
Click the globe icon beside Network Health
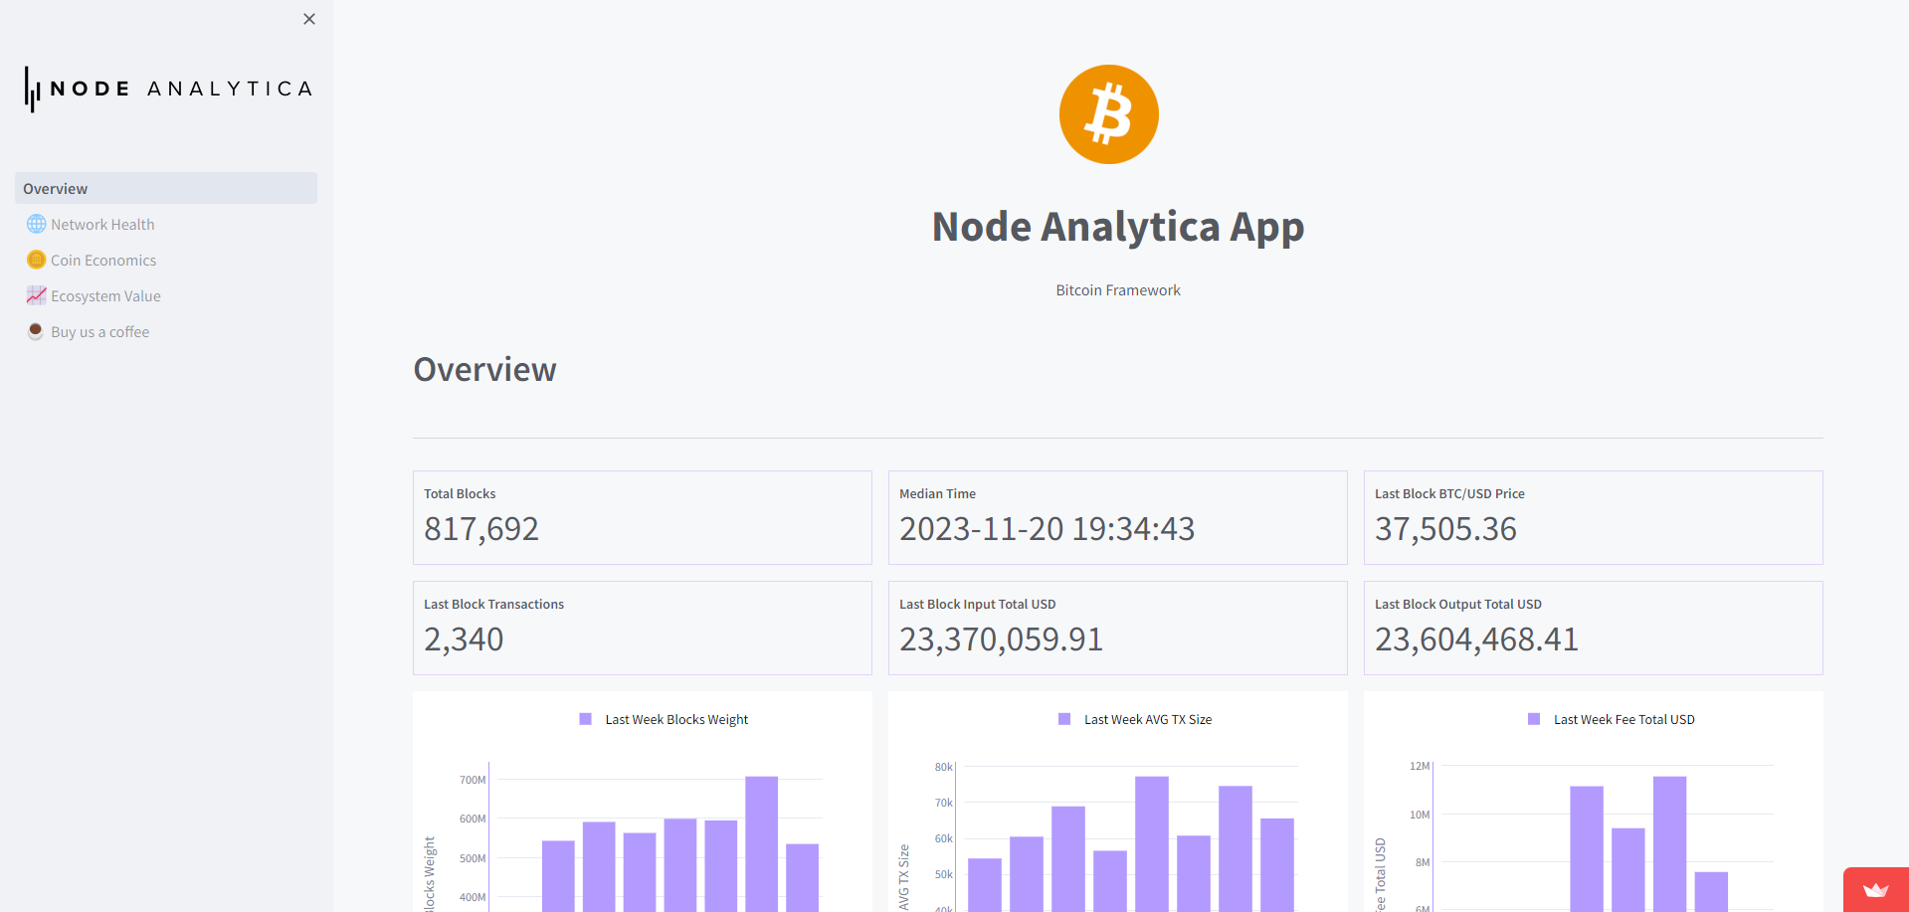pyautogui.click(x=36, y=224)
